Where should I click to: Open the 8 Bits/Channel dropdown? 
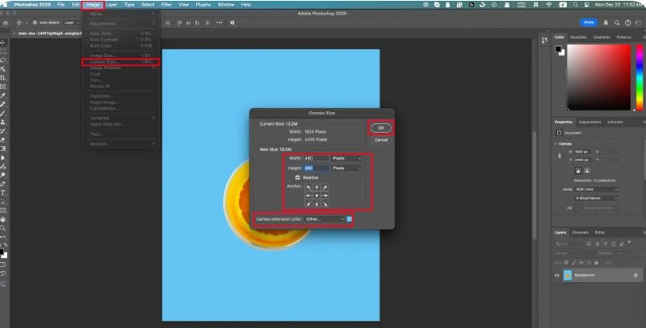pyautogui.click(x=597, y=198)
